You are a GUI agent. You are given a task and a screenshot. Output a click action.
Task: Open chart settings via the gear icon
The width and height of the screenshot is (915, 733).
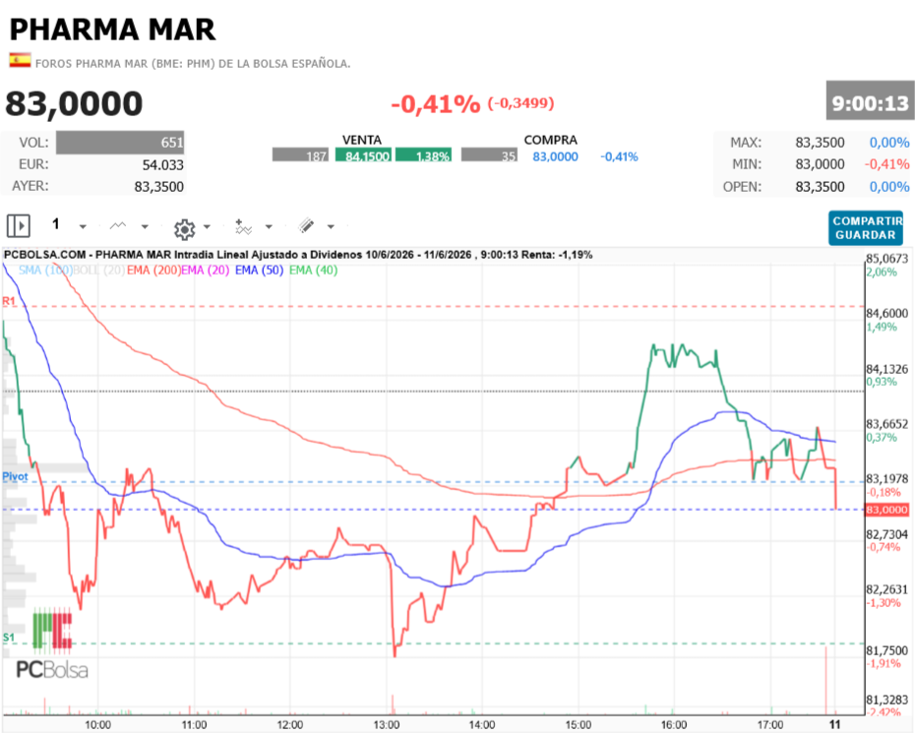click(x=184, y=229)
